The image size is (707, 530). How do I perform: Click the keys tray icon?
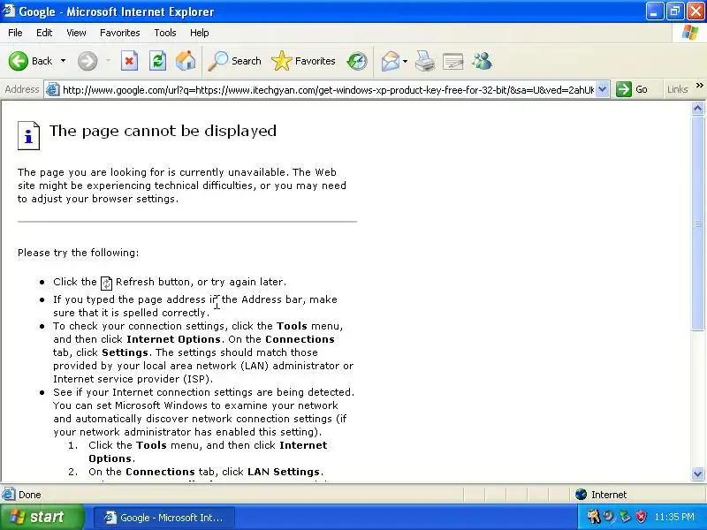point(593,517)
